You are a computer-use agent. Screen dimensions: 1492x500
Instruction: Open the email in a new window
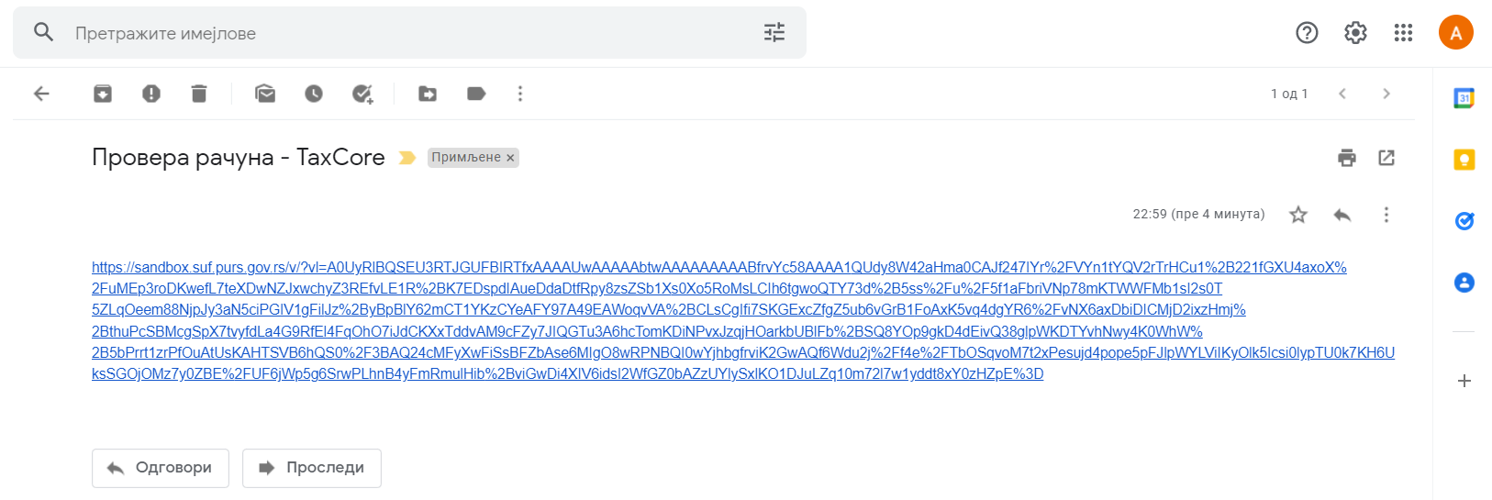coord(1386,158)
